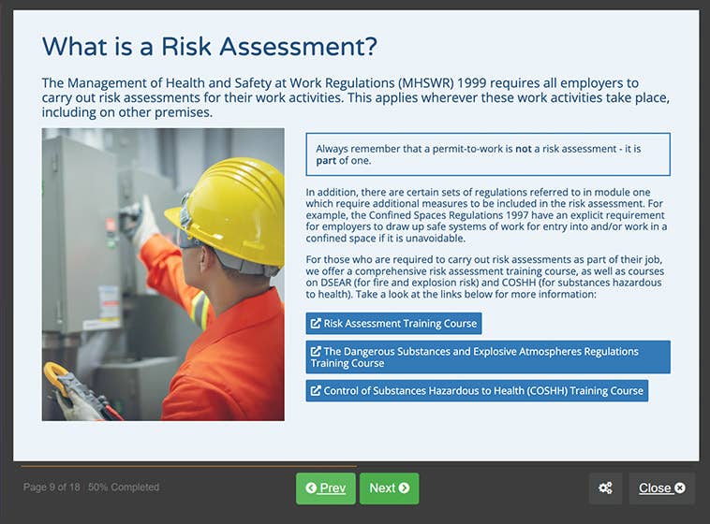The image size is (710, 524).
Task: Click the course progress bar
Action: (x=187, y=466)
